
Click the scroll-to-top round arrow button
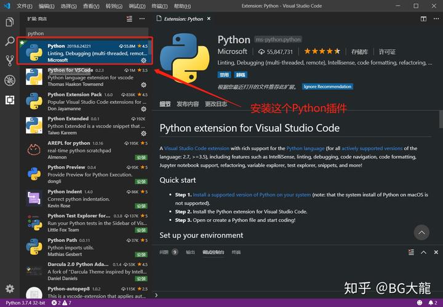pos(421,233)
